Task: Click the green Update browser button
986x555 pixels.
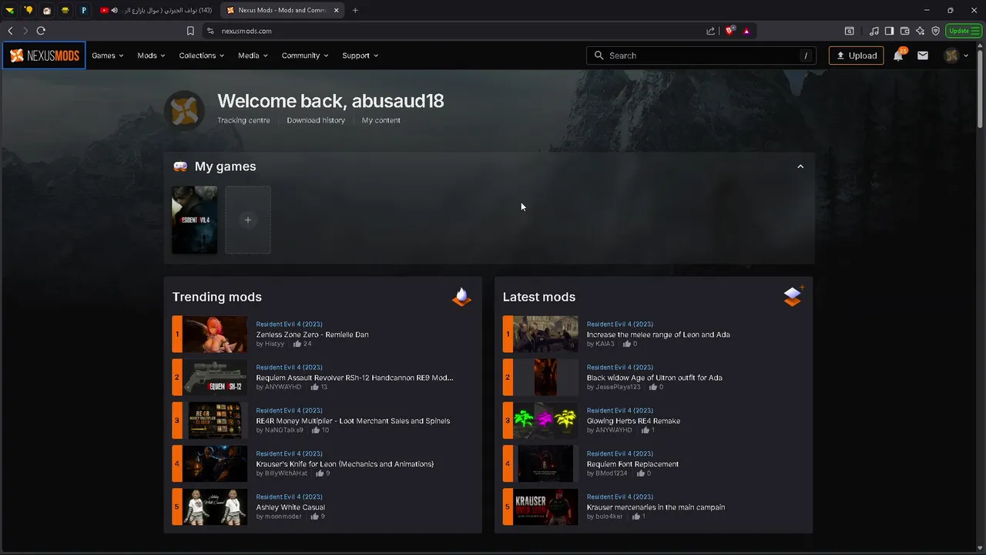Action: [x=964, y=31]
